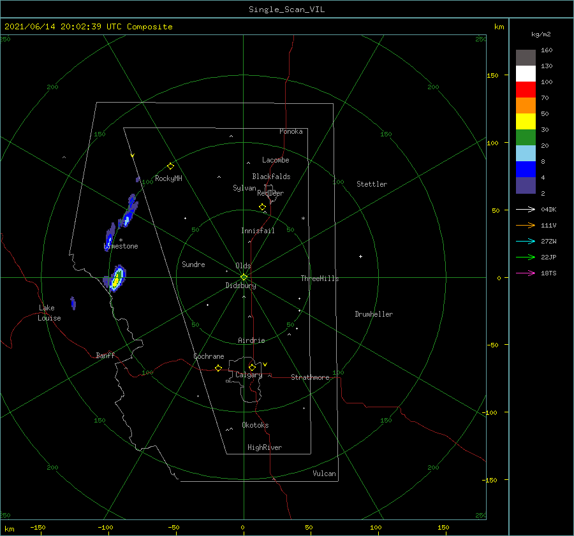
Task: Click the orange 70 kg/m2 legend swatch
Action: point(526,105)
